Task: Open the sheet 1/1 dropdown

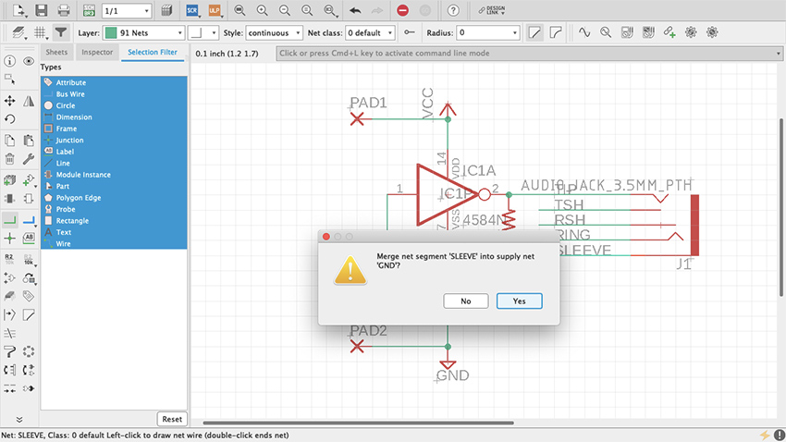Action: tap(127, 10)
